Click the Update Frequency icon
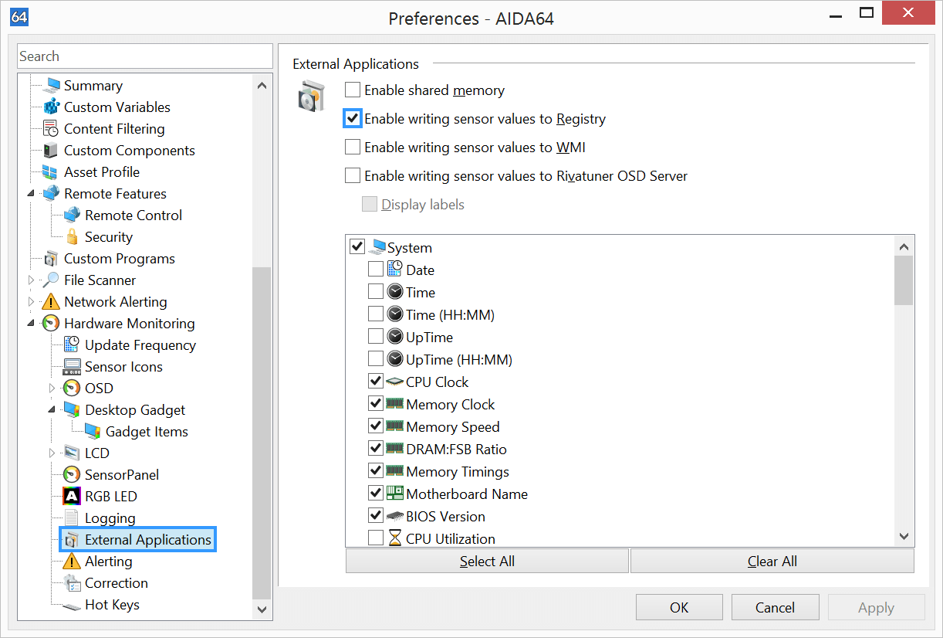This screenshot has height=638, width=943. tap(73, 345)
